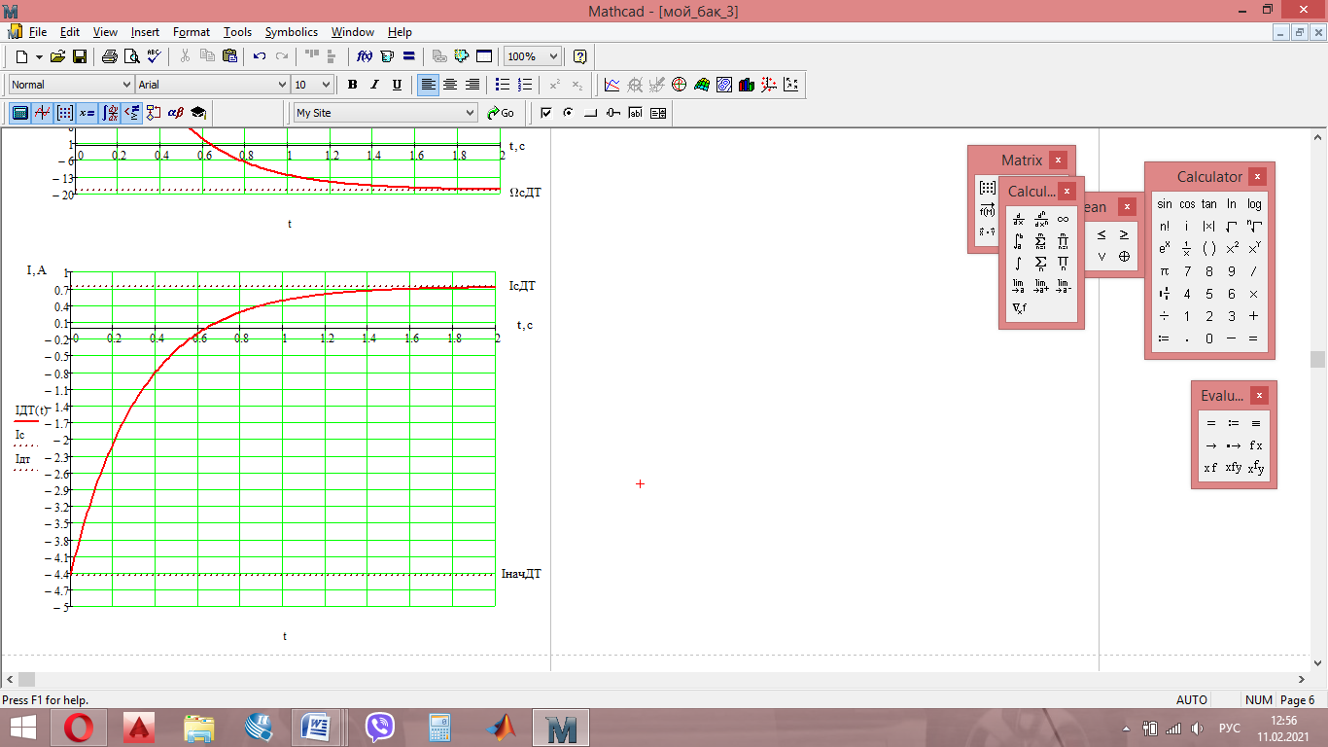The image size is (1328, 747).
Task: Insert a check box control
Action: (x=545, y=113)
